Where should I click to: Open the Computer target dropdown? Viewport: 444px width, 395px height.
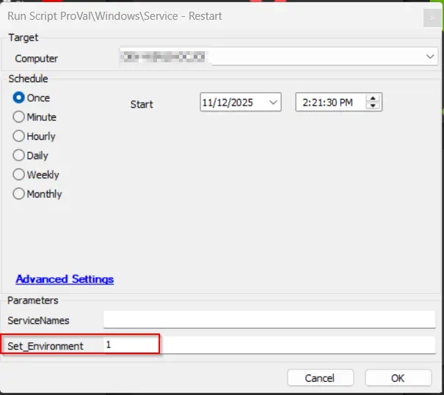(x=429, y=56)
